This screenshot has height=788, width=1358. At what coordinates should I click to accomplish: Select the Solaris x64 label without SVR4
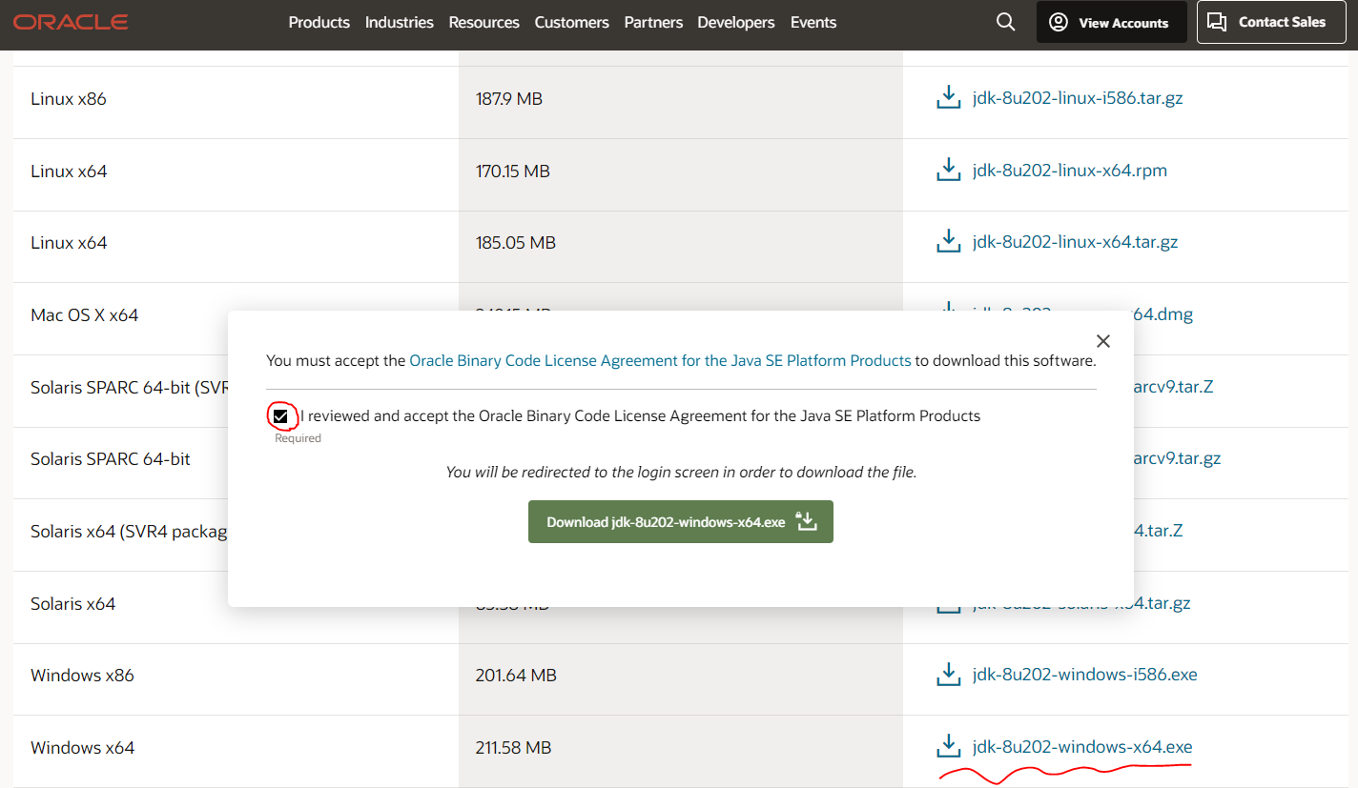point(73,604)
